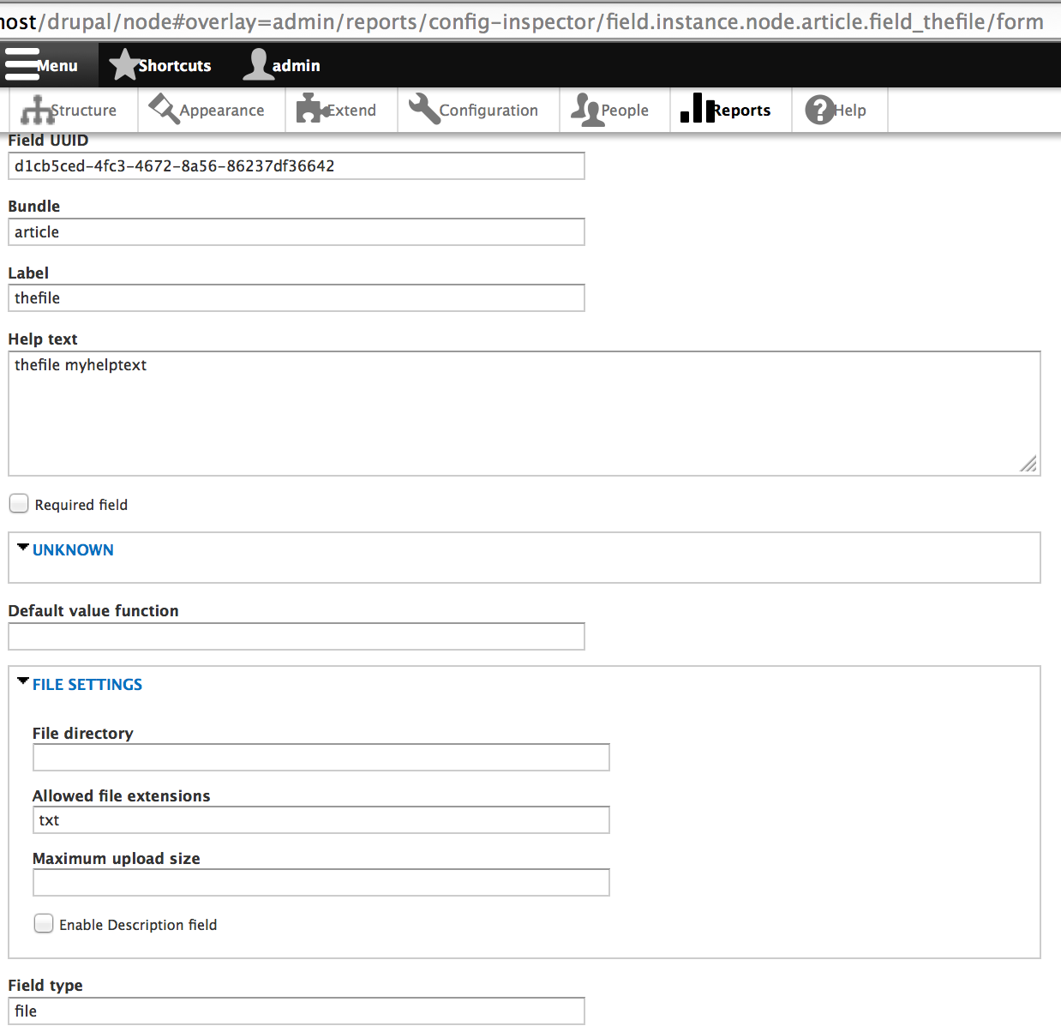Click the Maximum upload size input
This screenshot has height=1032, width=1061.
click(321, 883)
